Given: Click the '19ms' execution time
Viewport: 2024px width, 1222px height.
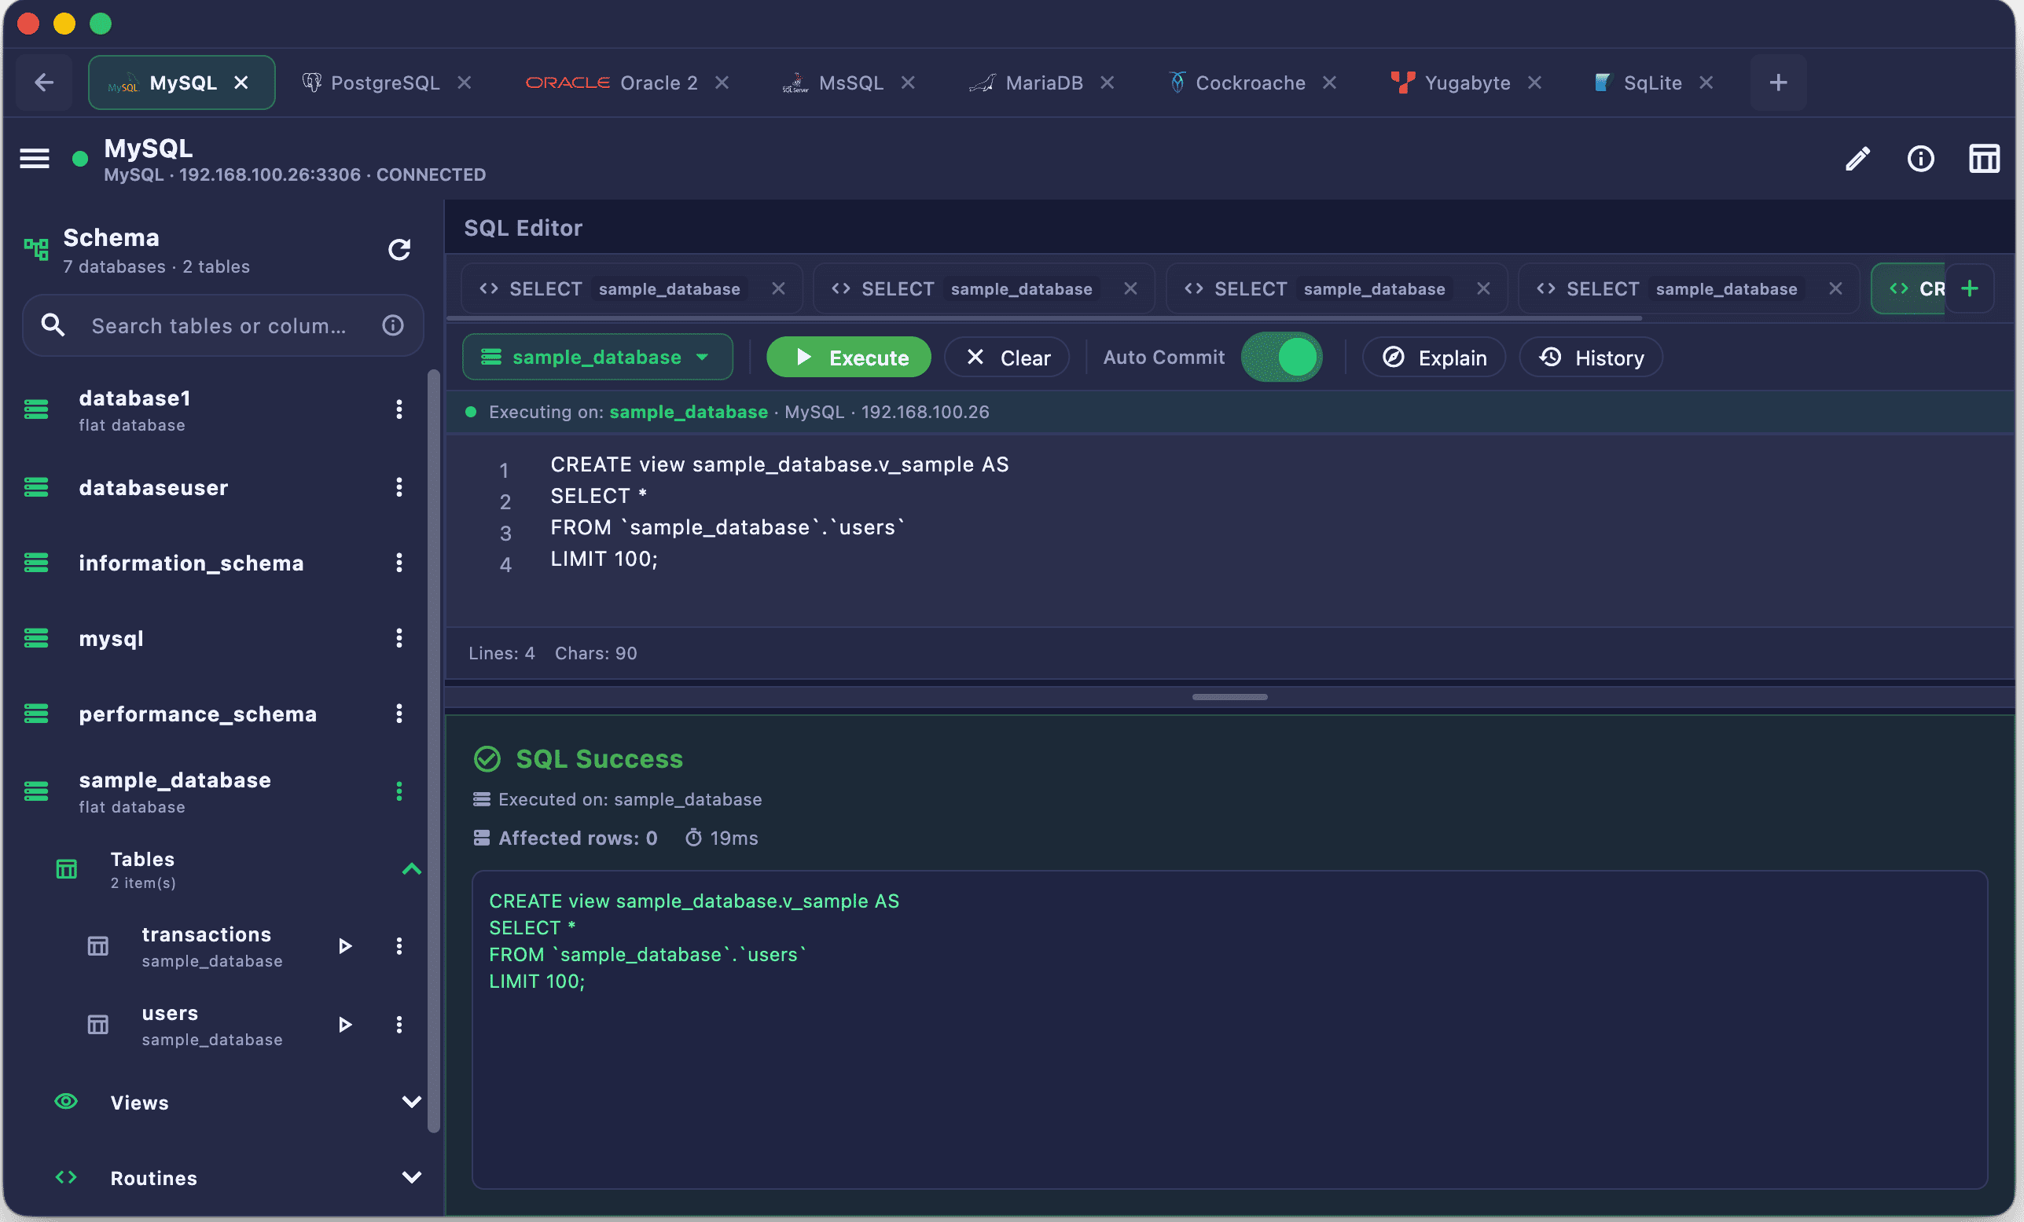Looking at the screenshot, I should coord(733,838).
